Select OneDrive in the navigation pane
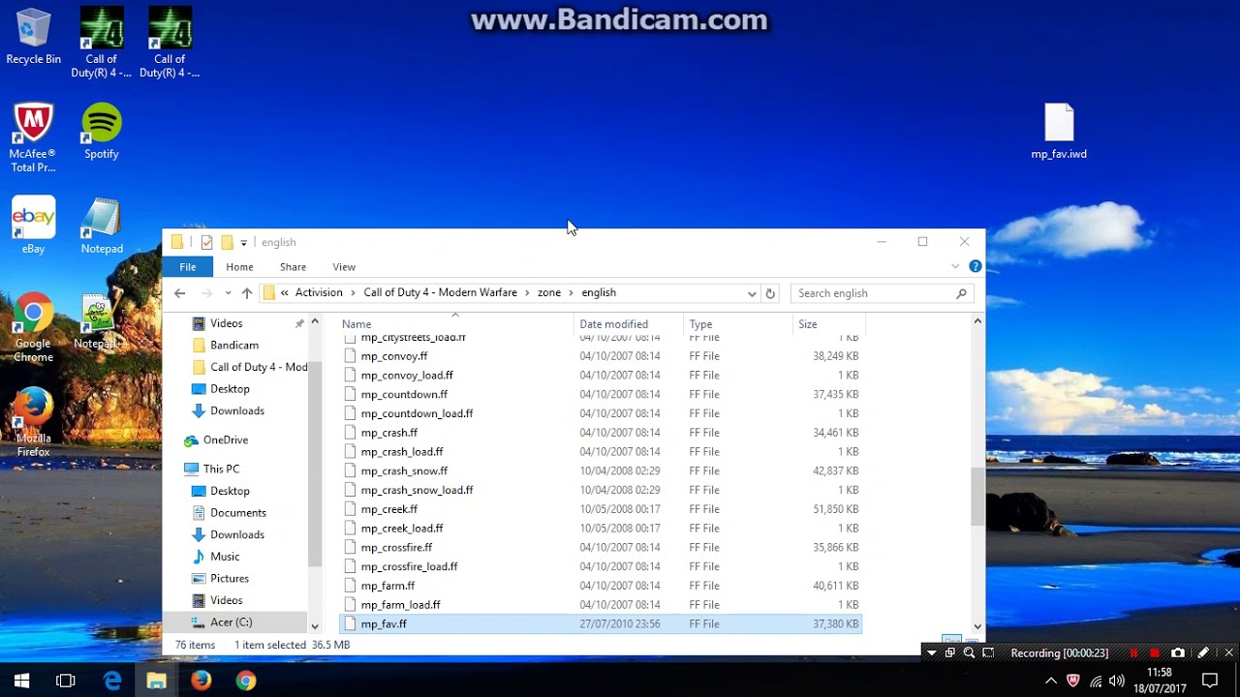The width and height of the screenshot is (1240, 697). point(226,439)
